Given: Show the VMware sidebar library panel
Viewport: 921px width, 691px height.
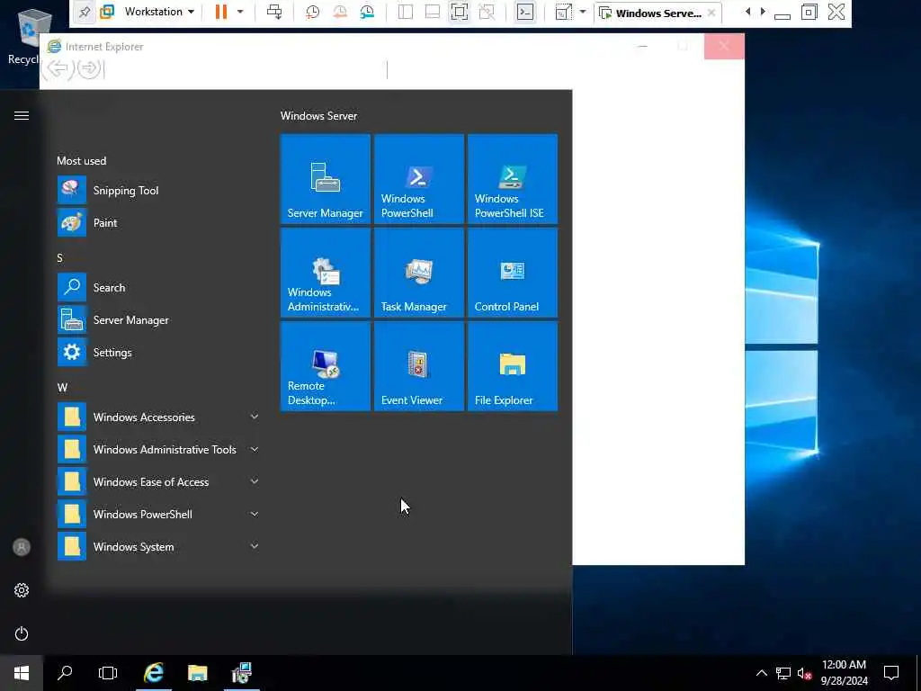Looking at the screenshot, I should coord(406,12).
